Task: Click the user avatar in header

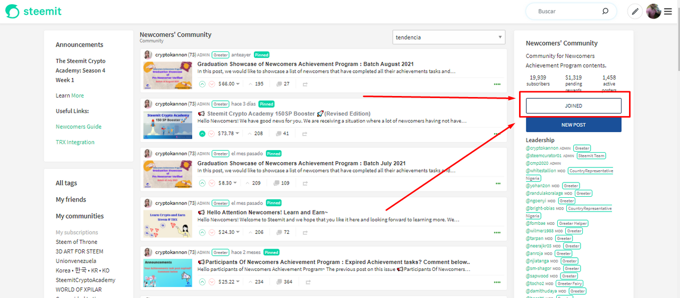Action: coord(653,11)
